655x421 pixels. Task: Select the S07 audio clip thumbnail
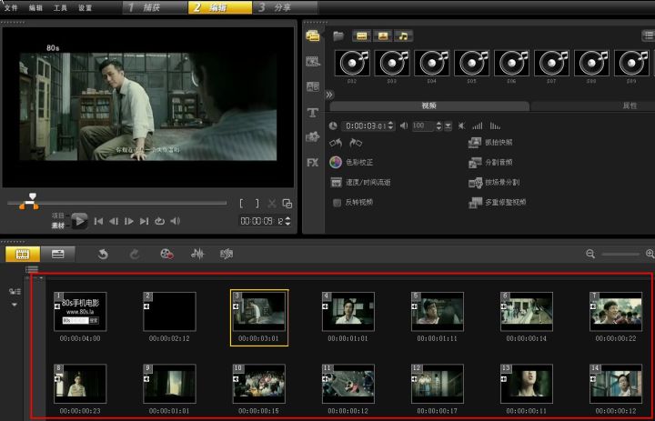551,63
